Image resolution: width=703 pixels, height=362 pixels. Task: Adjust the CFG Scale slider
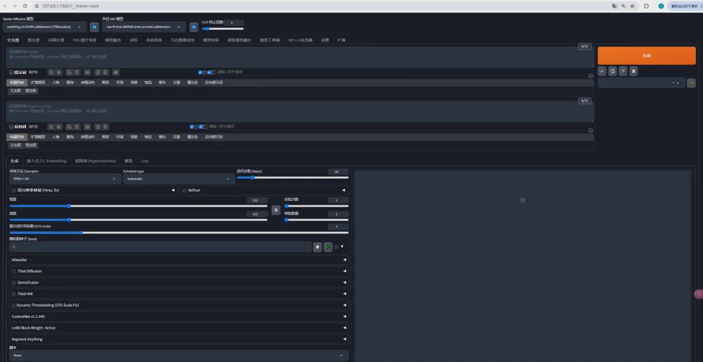pos(81,232)
